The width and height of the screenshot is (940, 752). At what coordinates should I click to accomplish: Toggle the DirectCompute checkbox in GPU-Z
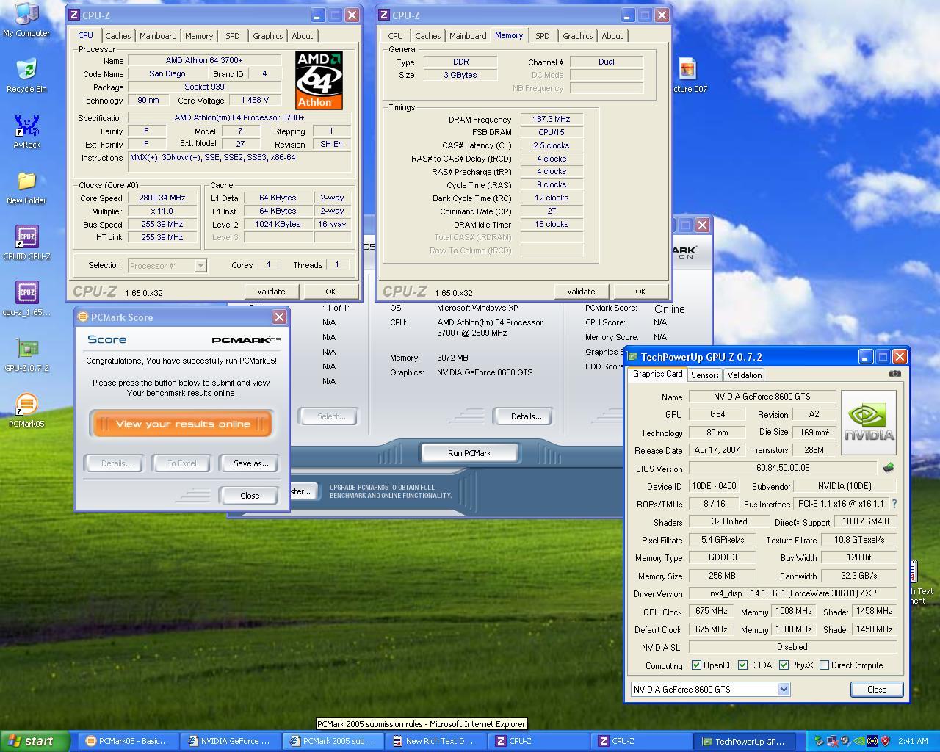824,665
